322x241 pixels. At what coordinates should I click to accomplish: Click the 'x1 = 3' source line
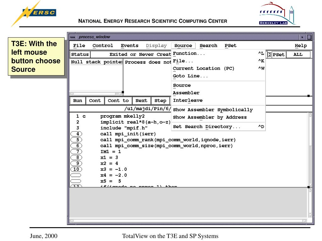pos(109,158)
